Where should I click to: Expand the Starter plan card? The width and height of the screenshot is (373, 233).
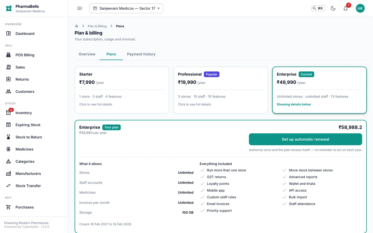[122, 90]
